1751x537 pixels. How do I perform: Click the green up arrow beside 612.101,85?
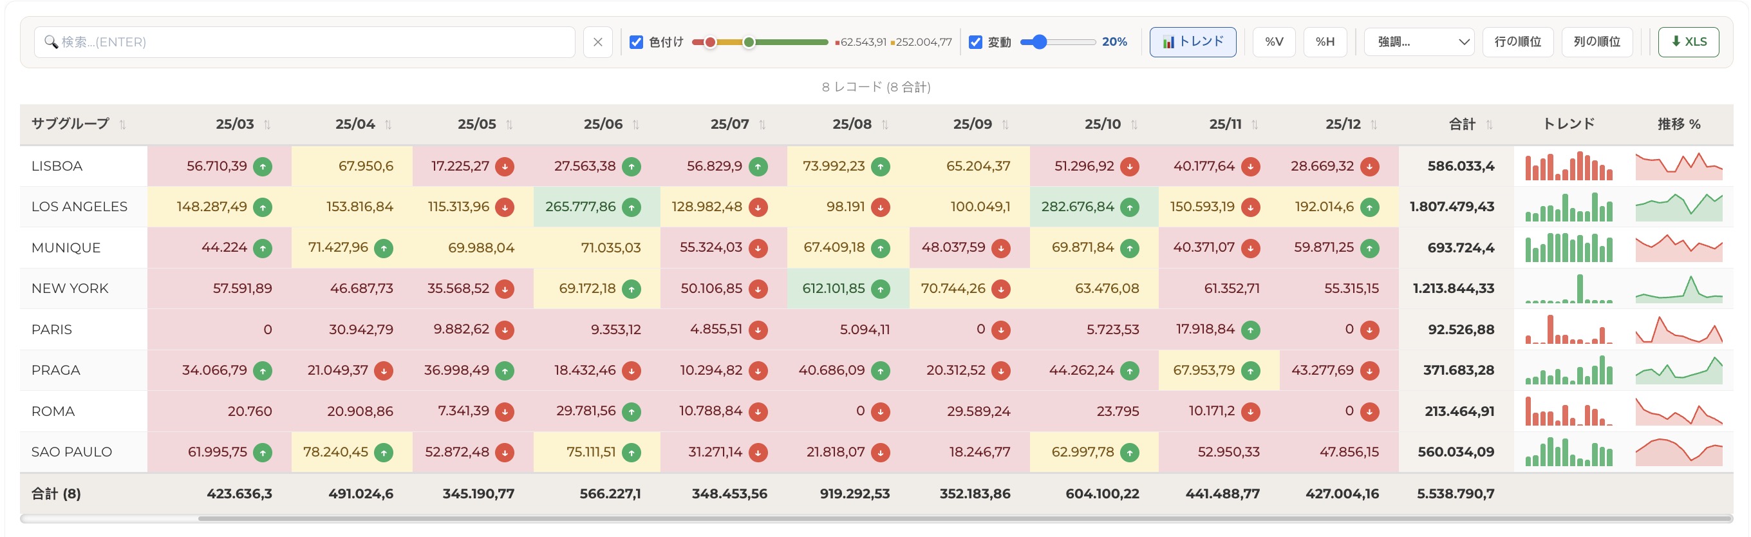(880, 289)
